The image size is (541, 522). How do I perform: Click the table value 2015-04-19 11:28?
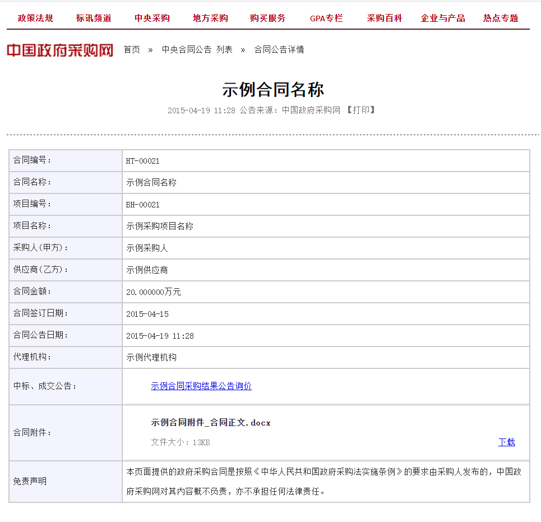tap(160, 336)
